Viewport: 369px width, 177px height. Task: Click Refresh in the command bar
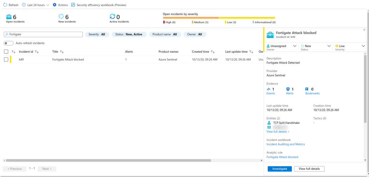pos(11,5)
